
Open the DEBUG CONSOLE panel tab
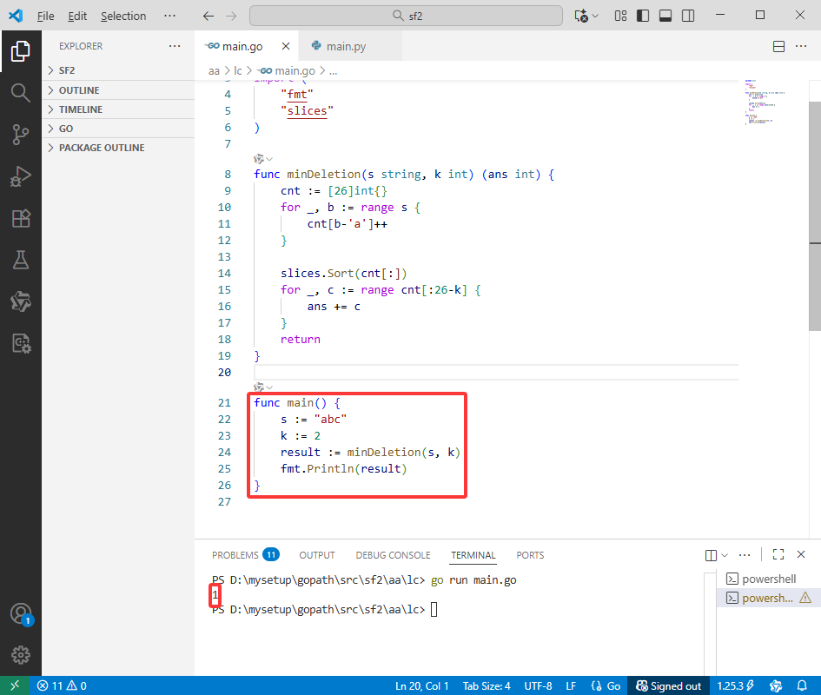[x=393, y=555]
